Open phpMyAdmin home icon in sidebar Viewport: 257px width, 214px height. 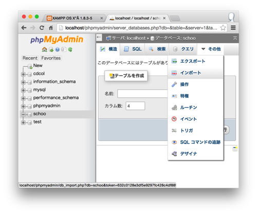pyautogui.click(x=44, y=49)
